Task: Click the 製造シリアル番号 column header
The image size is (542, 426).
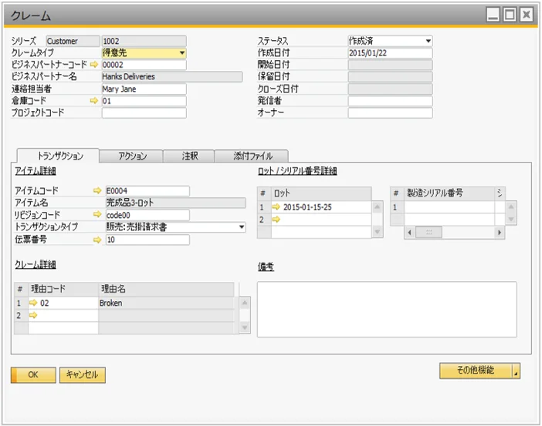Action: click(x=449, y=193)
